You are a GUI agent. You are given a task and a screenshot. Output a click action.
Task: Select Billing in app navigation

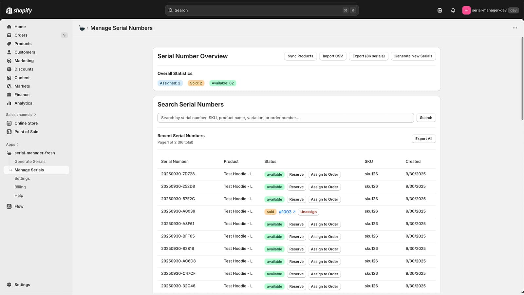[x=20, y=187]
